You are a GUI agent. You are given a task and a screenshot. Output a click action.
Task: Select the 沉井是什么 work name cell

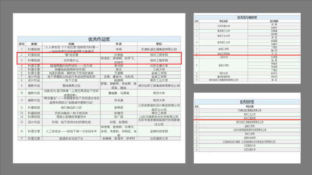[x=71, y=60]
